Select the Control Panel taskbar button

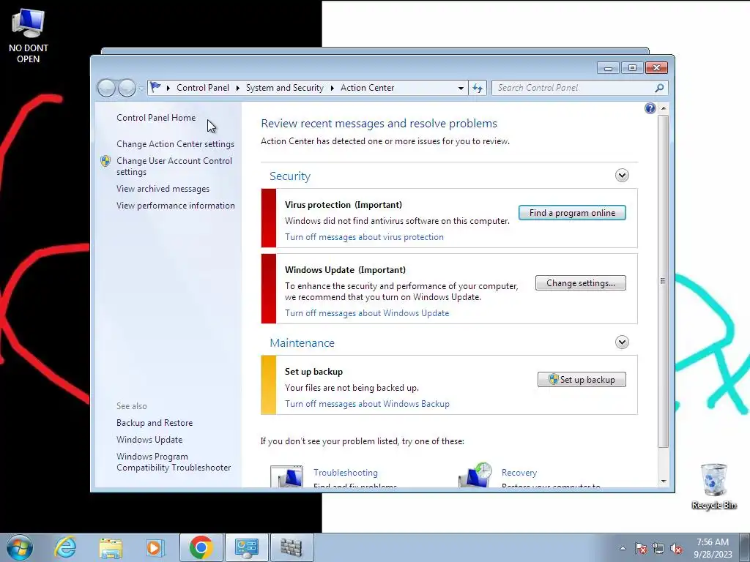coord(247,547)
